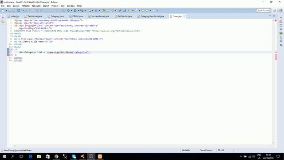Switch to the index.jsp editor tab

(13, 16)
